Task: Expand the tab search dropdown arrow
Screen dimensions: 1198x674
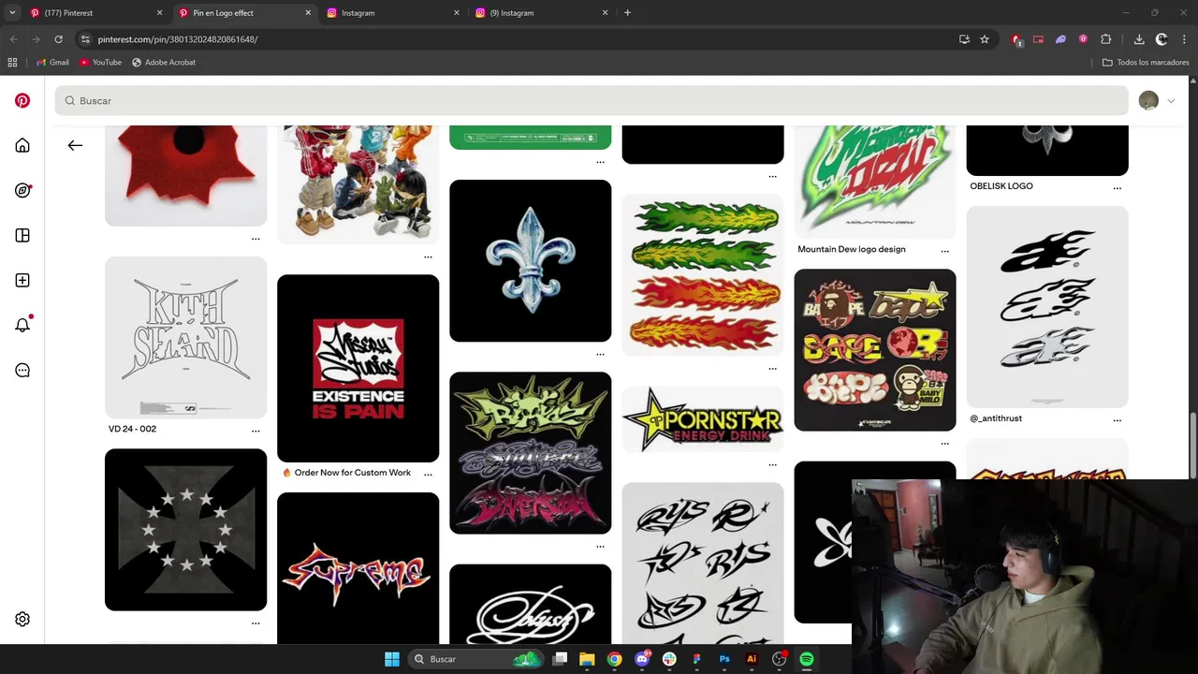Action: (11, 13)
